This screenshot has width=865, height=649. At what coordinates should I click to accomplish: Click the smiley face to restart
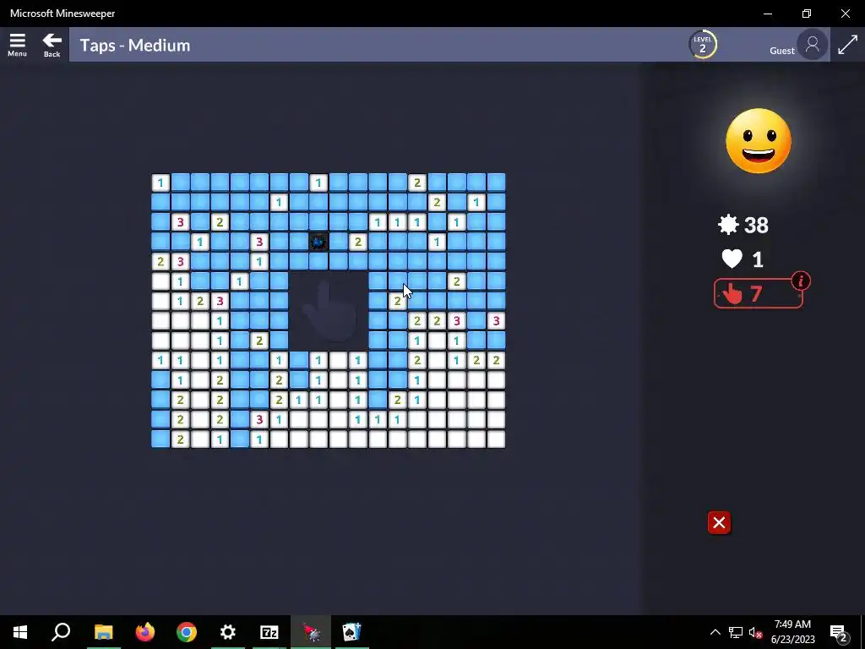(759, 141)
